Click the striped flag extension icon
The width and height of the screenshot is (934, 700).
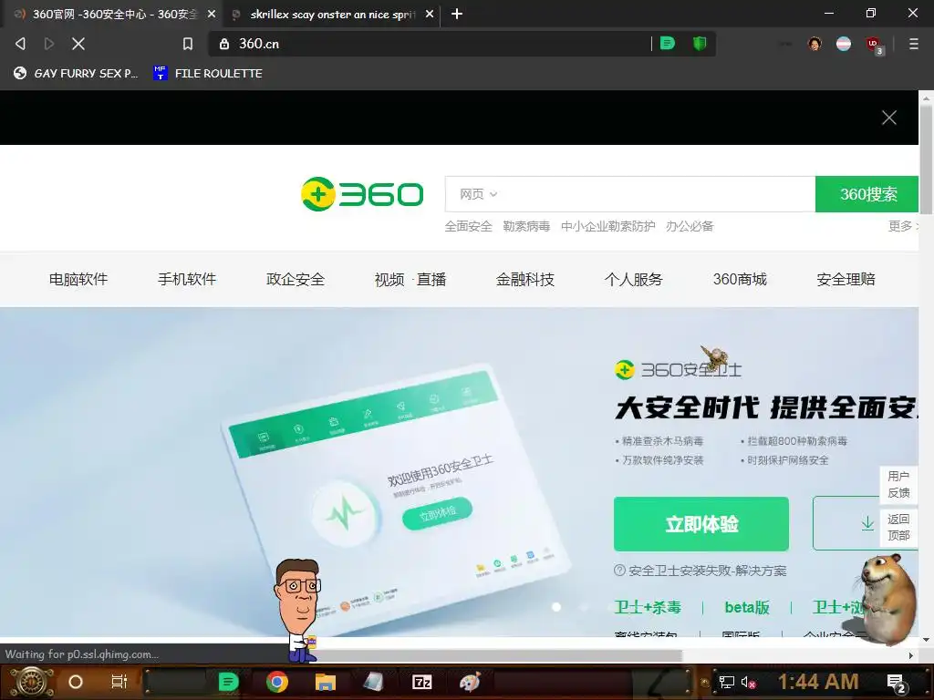pos(844,44)
